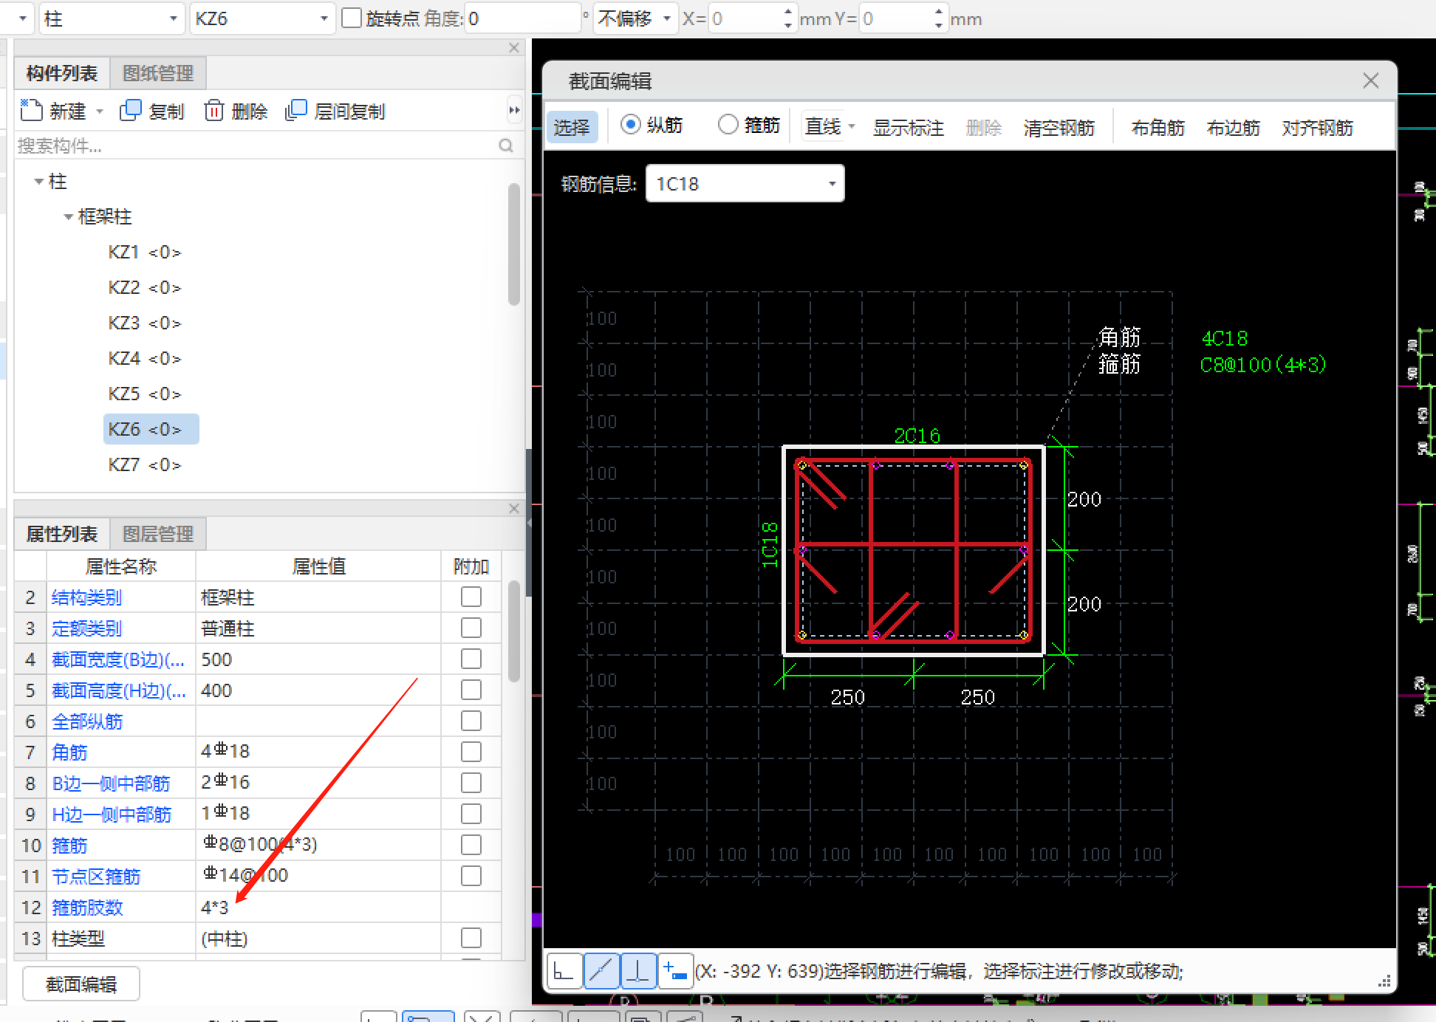Click the green 4C18 corner bar label
The height and width of the screenshot is (1022, 1436).
[1224, 338]
